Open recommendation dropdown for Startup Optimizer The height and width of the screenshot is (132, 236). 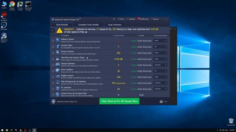click(160, 65)
